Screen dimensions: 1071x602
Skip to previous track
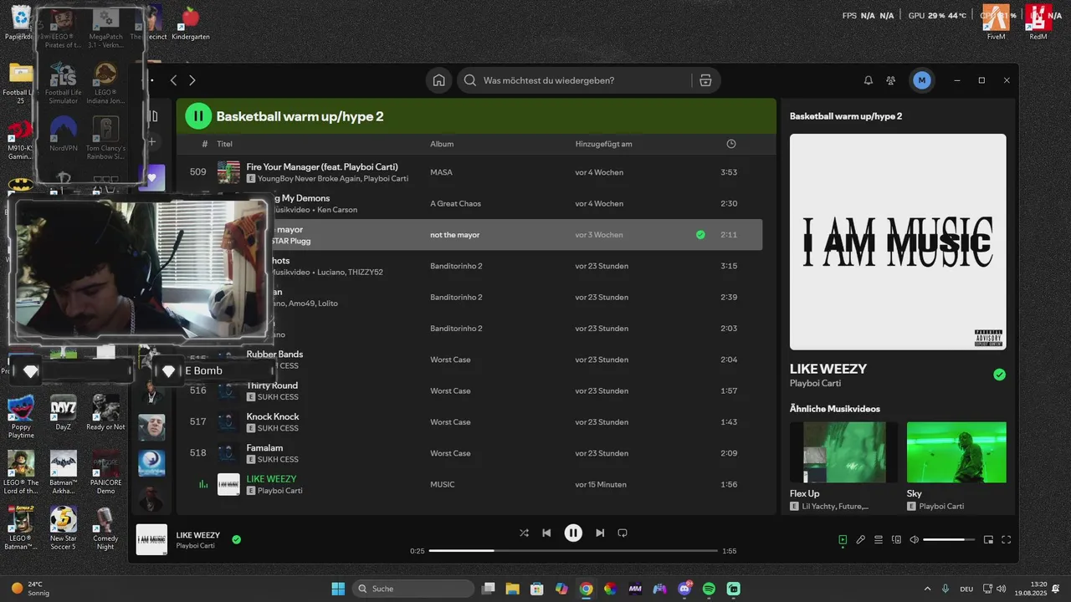pyautogui.click(x=546, y=533)
